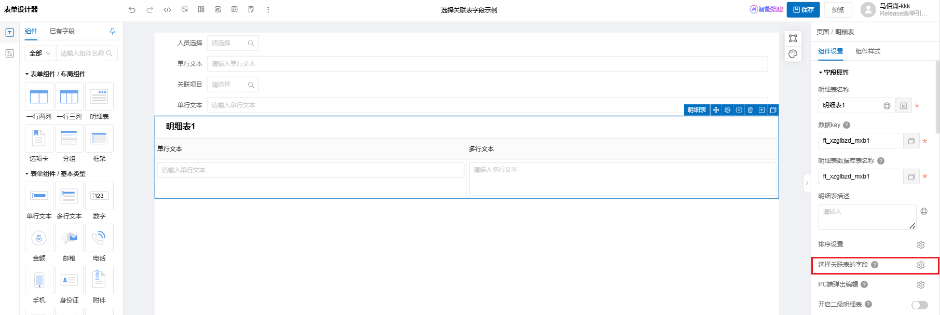Click the 保存 button
The width and height of the screenshot is (940, 315).
point(803,10)
